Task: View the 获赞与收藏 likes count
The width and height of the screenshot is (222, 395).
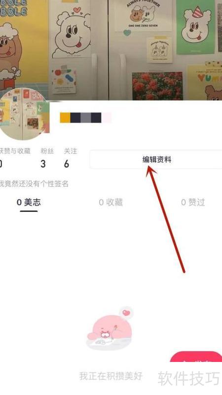Action: pyautogui.click(x=15, y=158)
